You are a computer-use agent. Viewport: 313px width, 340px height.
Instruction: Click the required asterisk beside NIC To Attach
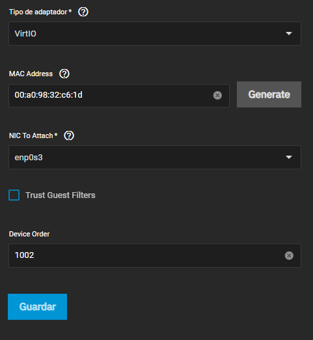[56, 135]
